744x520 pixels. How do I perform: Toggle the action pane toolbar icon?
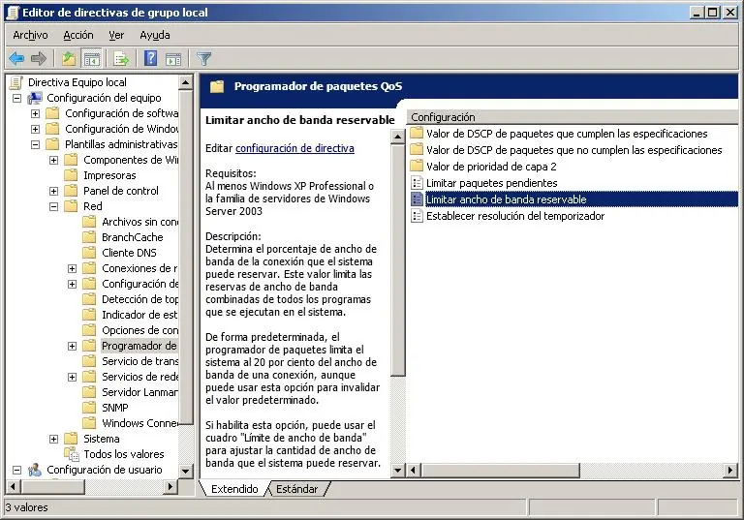[173, 59]
